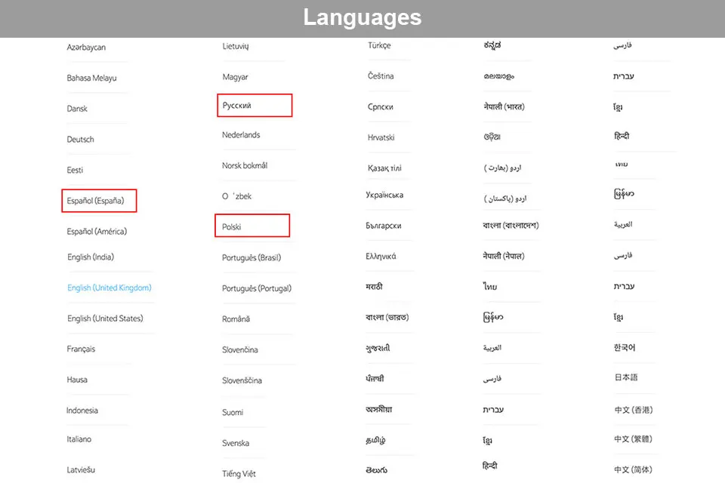Image resolution: width=725 pixels, height=483 pixels.
Task: Select Español (América)
Action: pyautogui.click(x=97, y=231)
